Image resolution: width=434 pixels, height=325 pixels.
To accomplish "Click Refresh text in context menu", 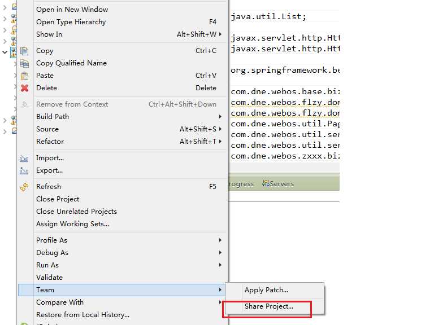I will coord(49,187).
